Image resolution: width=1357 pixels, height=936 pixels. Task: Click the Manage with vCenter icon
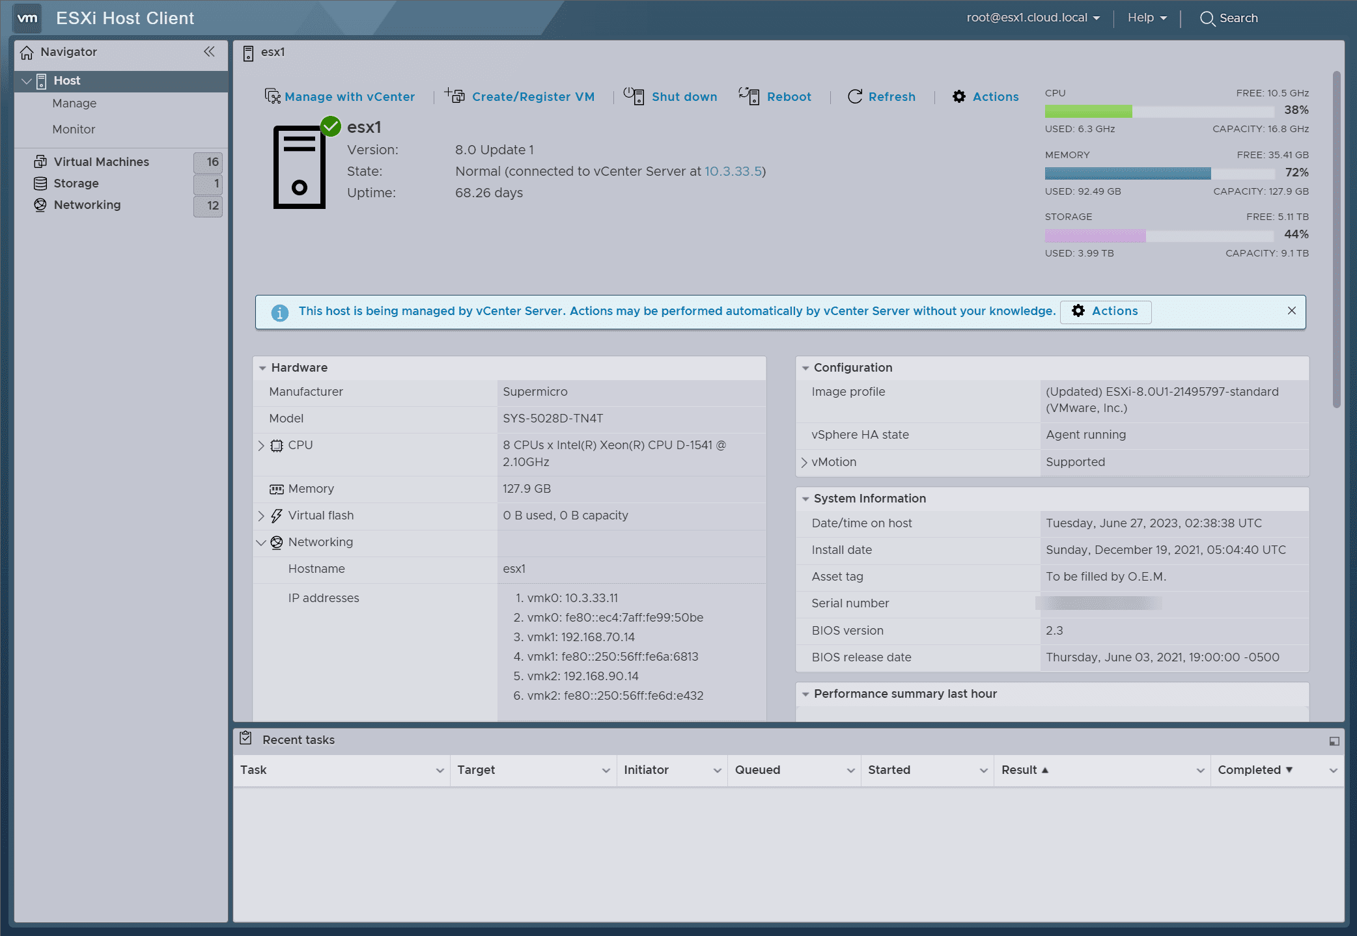pyautogui.click(x=273, y=96)
